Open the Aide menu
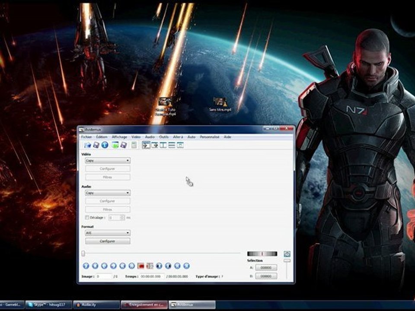The image size is (415, 311). click(227, 137)
